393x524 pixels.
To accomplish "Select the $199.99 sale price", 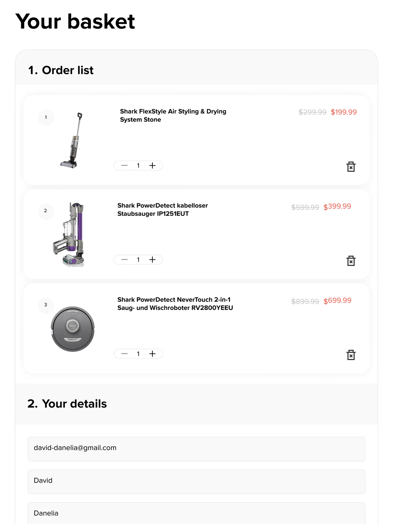I will pyautogui.click(x=344, y=112).
